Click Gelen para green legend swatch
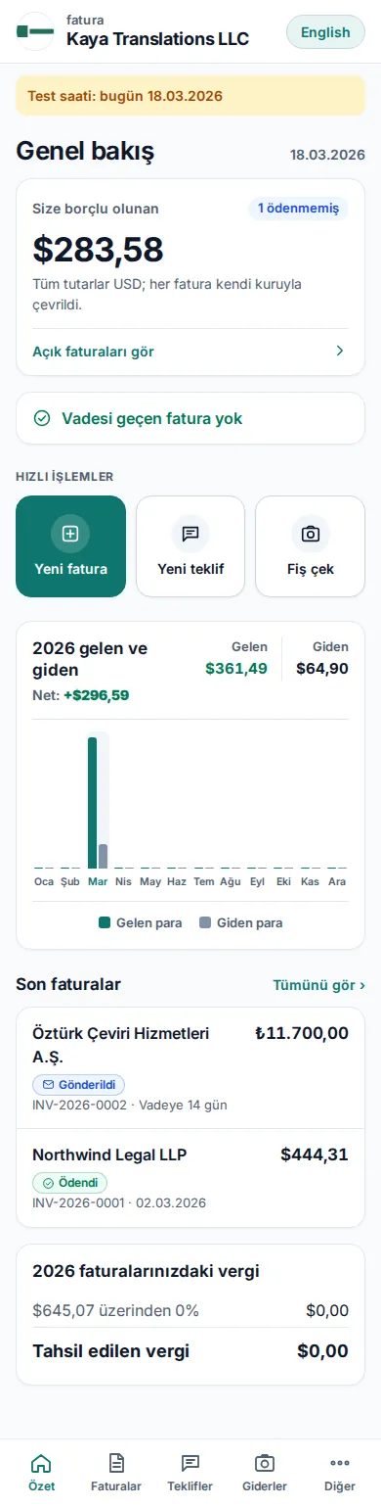The height and width of the screenshot is (1507, 381). click(105, 922)
